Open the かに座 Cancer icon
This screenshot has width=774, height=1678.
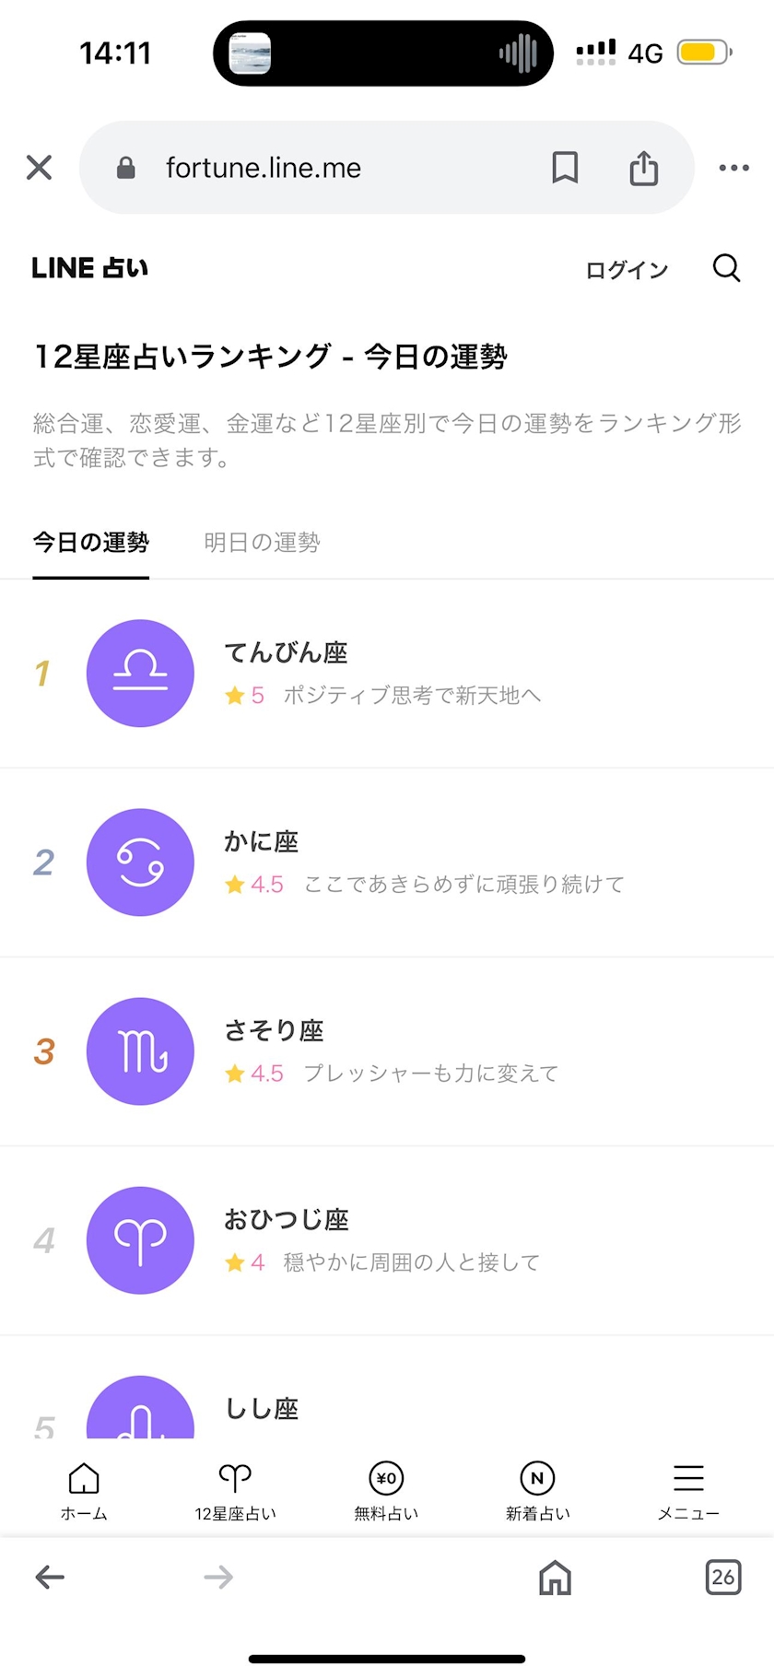[x=140, y=862]
